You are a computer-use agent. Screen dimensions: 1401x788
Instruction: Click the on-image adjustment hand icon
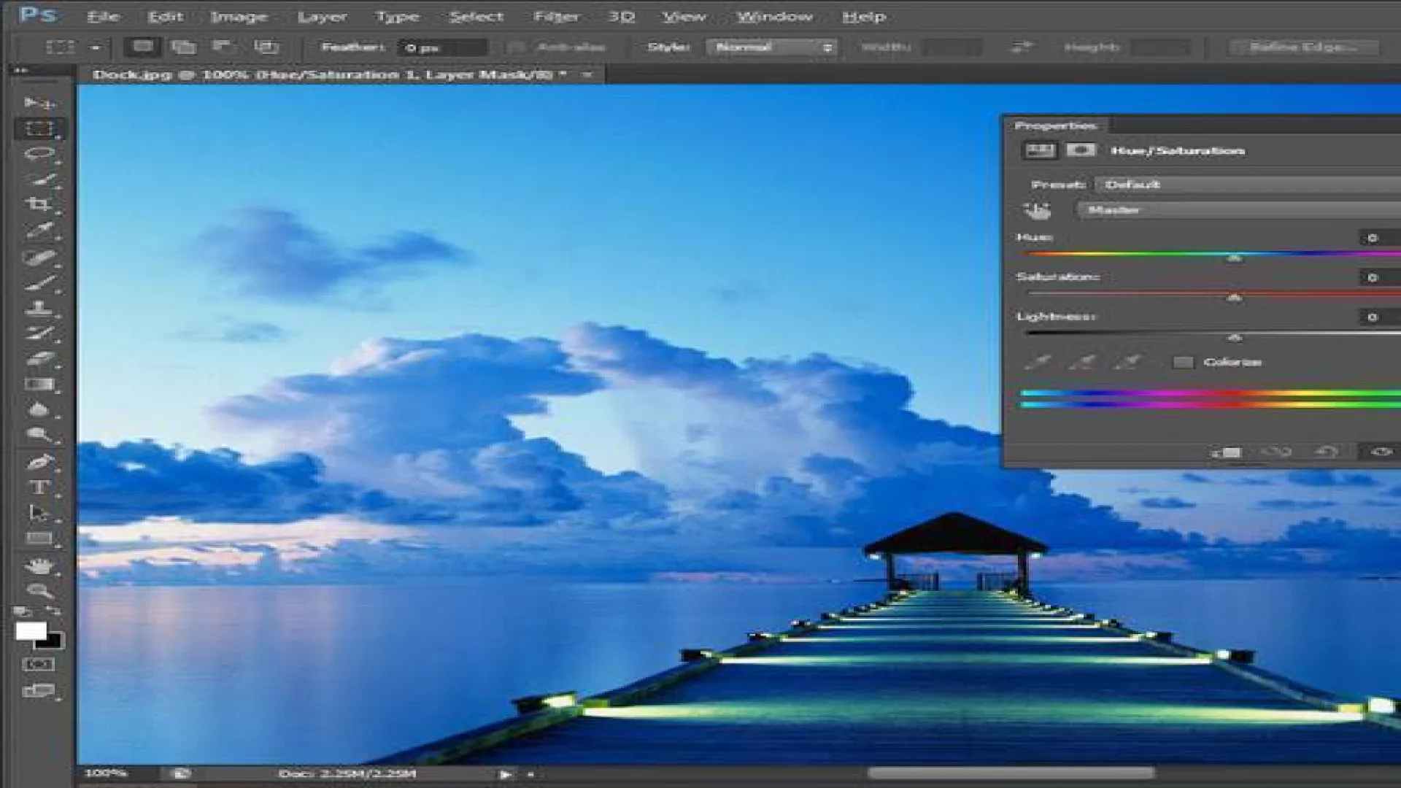coord(1037,211)
